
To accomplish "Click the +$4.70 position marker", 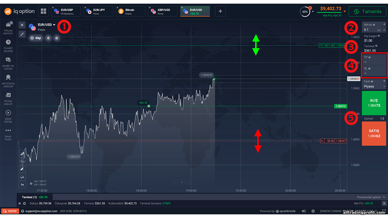I will pyautogui.click(x=143, y=103).
